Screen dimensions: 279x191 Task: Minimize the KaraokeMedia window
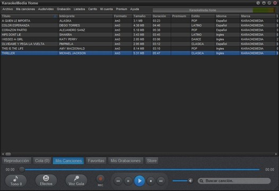point(264,3)
